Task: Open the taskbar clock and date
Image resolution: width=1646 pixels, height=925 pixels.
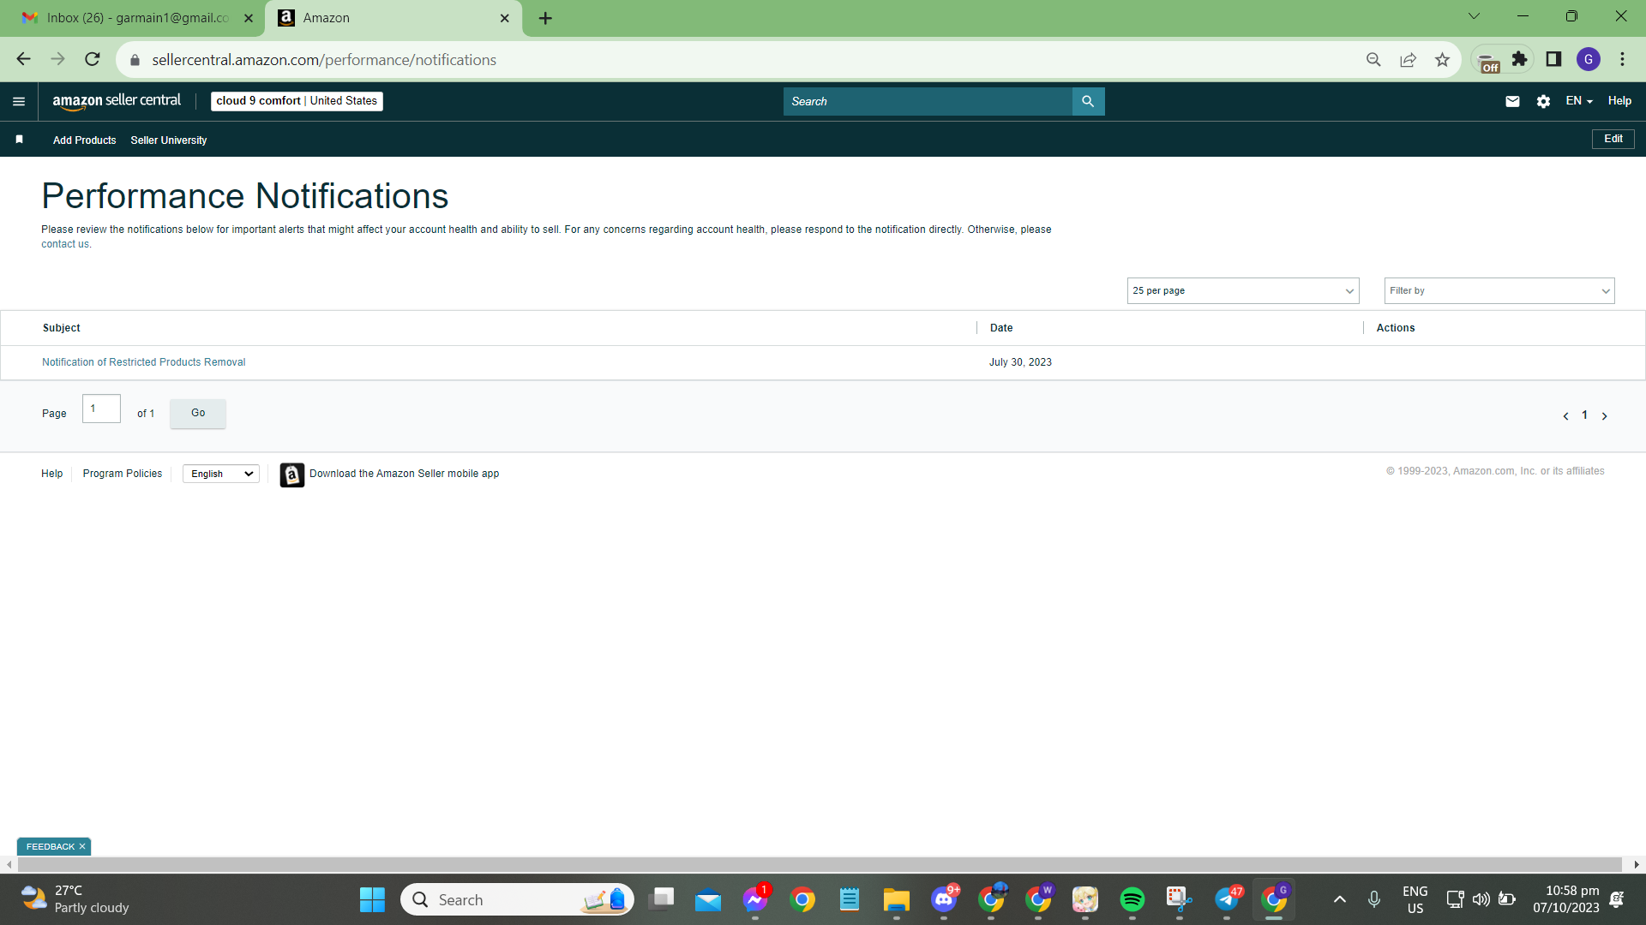Action: point(1565,899)
